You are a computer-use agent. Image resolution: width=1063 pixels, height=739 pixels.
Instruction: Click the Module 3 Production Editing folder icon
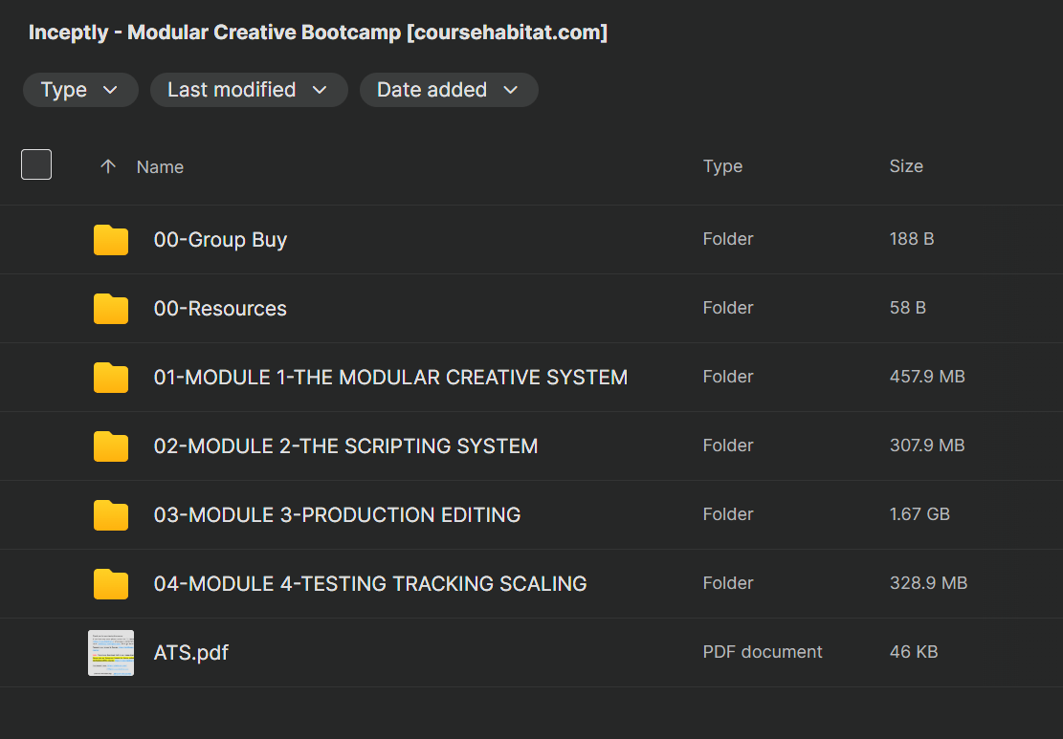click(111, 515)
